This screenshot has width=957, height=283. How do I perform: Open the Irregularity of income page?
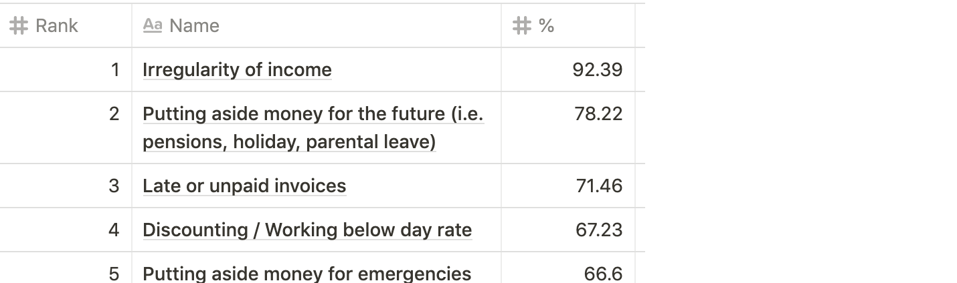click(237, 70)
